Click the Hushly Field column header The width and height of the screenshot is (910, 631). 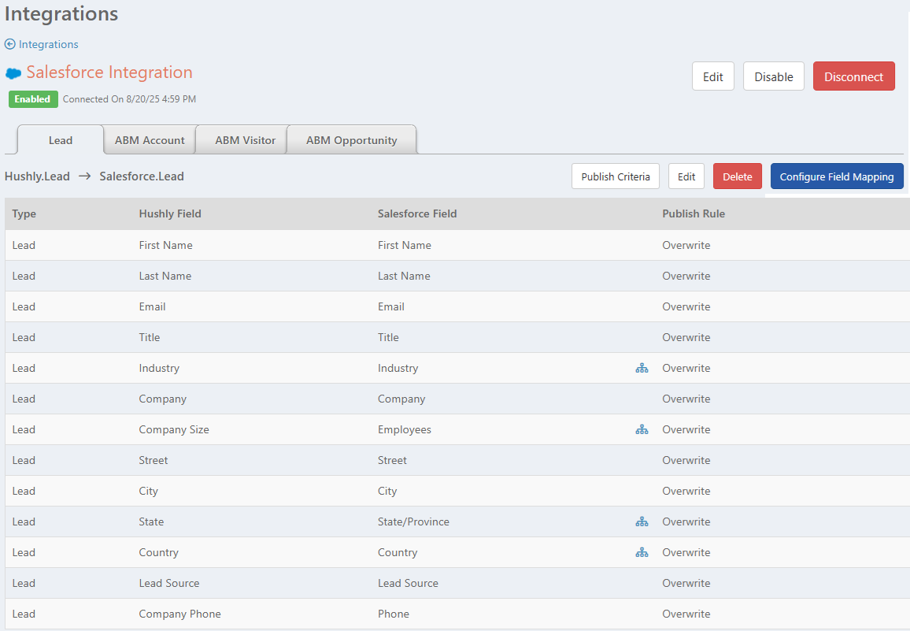(x=170, y=213)
